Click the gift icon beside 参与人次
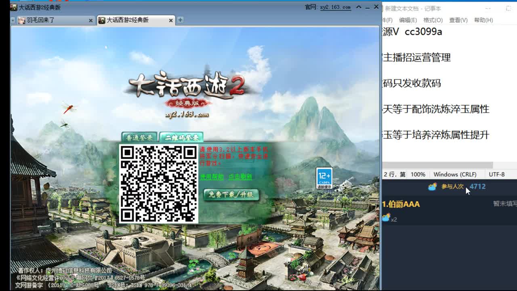 pos(432,187)
